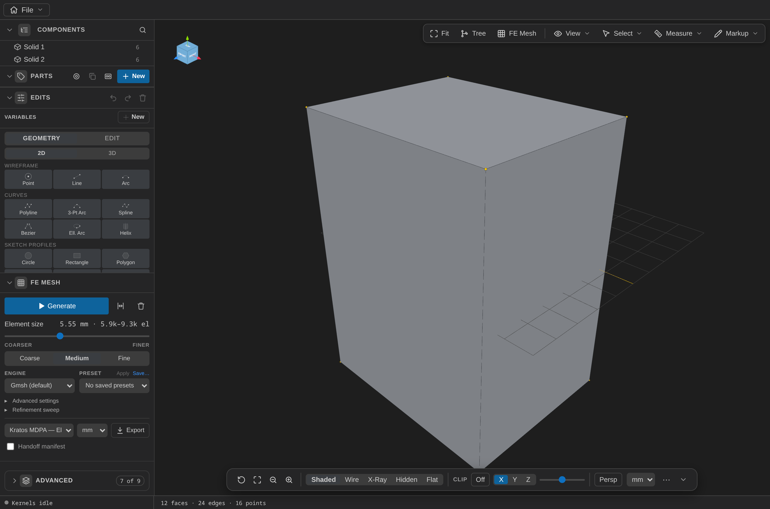Open the Kratos MDPA export format dropdown
Image resolution: width=770 pixels, height=509 pixels.
39,430
